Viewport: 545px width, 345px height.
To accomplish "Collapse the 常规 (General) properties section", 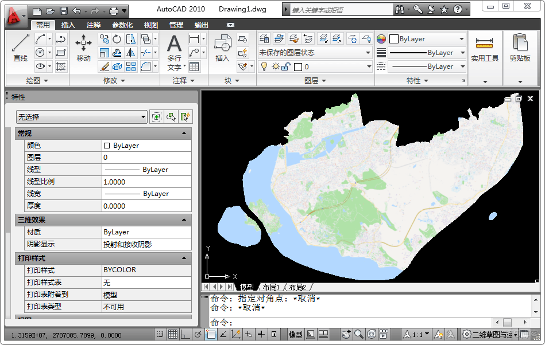I will (184, 134).
